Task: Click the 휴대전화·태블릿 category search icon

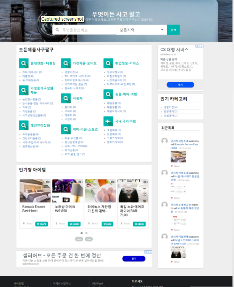Action: 24,63
